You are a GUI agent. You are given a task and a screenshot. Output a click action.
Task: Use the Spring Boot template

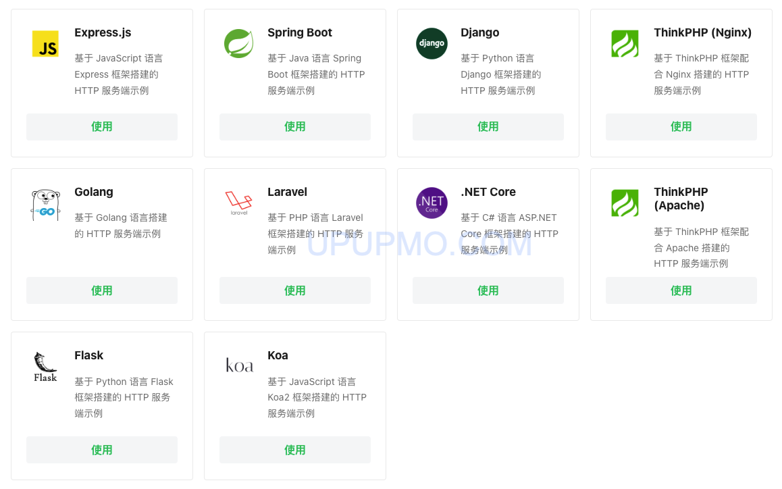[294, 127]
